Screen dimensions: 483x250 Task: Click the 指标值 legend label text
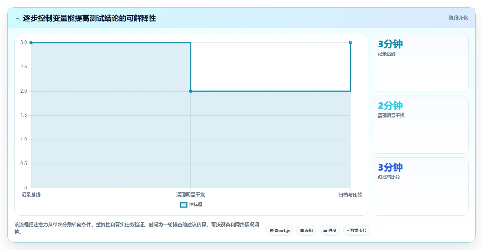[x=196, y=205]
